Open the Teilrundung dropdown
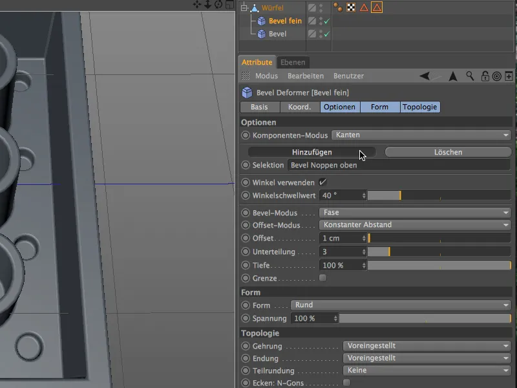Image resolution: width=517 pixels, height=388 pixels. [x=427, y=370]
